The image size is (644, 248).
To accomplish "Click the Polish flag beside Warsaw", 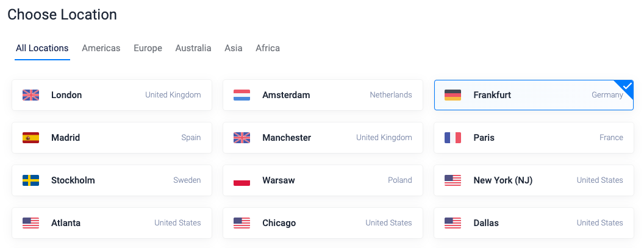I will click(241, 180).
